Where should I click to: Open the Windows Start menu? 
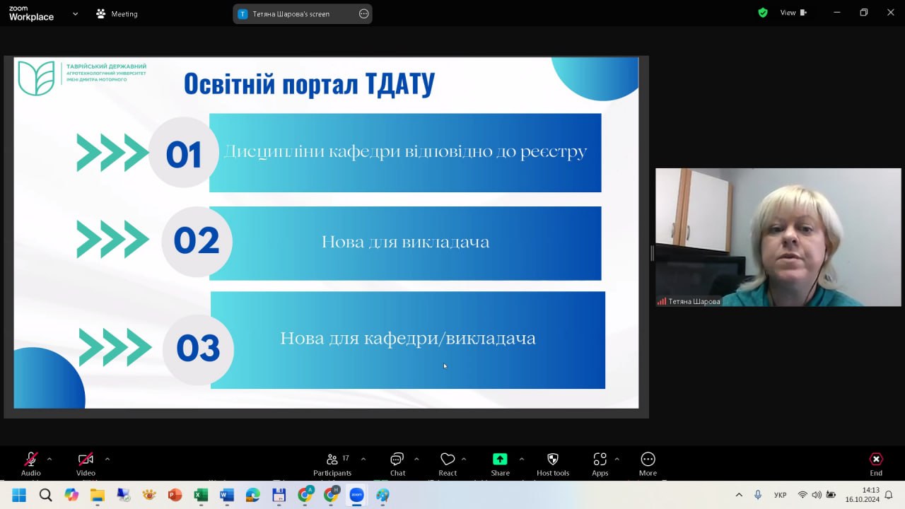point(19,495)
